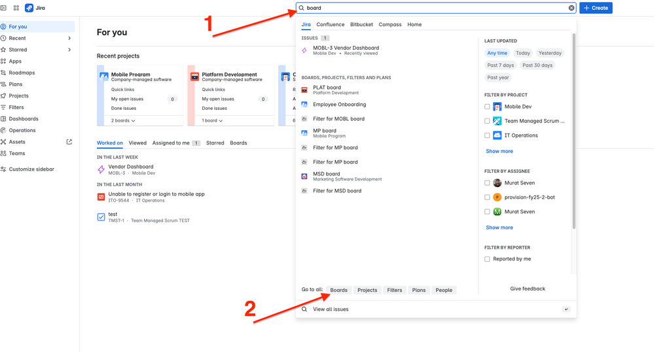This screenshot has height=352, width=654.
Task: Expand the Recent sidebar menu
Action: pyautogui.click(x=69, y=39)
